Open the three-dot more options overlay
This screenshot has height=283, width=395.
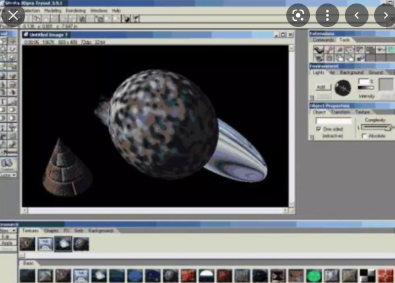pyautogui.click(x=327, y=15)
